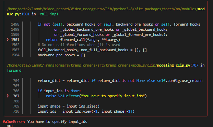This screenshot has height=127, width=213.
Task: Click the 'Do not call functions' comment
Action: (79, 45)
